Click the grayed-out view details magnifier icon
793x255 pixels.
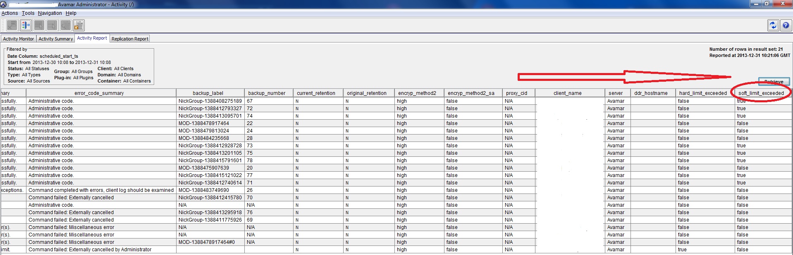[x=65, y=26]
